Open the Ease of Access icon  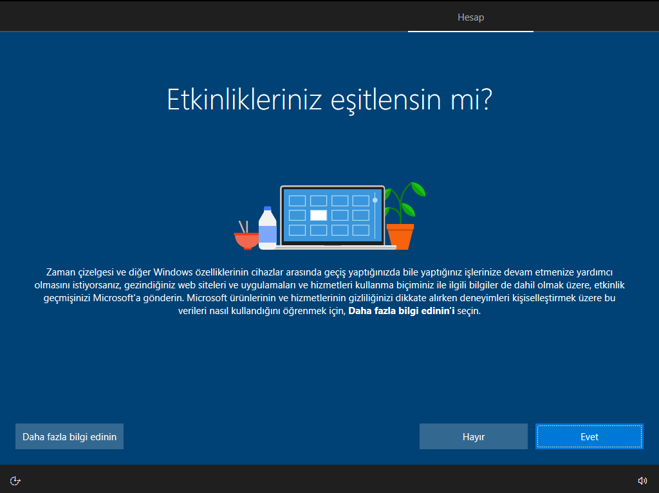click(16, 480)
